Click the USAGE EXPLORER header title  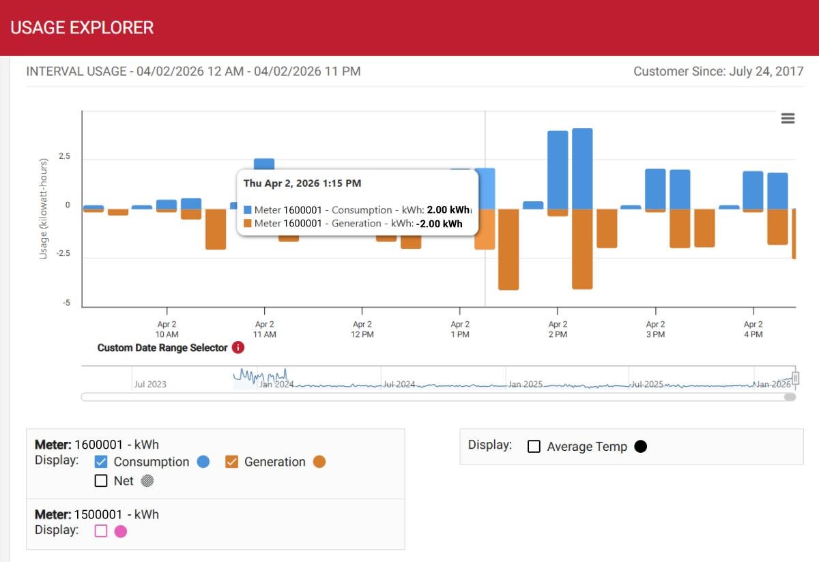[82, 28]
